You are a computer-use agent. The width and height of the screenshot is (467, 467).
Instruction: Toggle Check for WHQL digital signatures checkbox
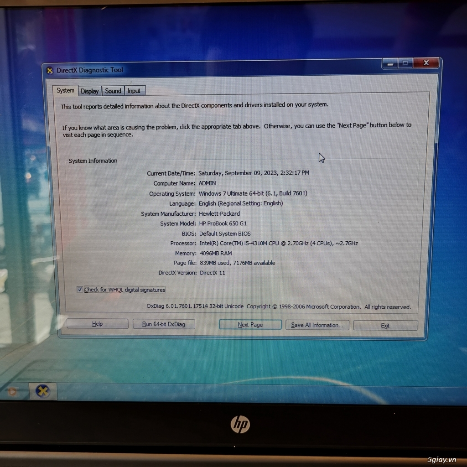tap(79, 290)
